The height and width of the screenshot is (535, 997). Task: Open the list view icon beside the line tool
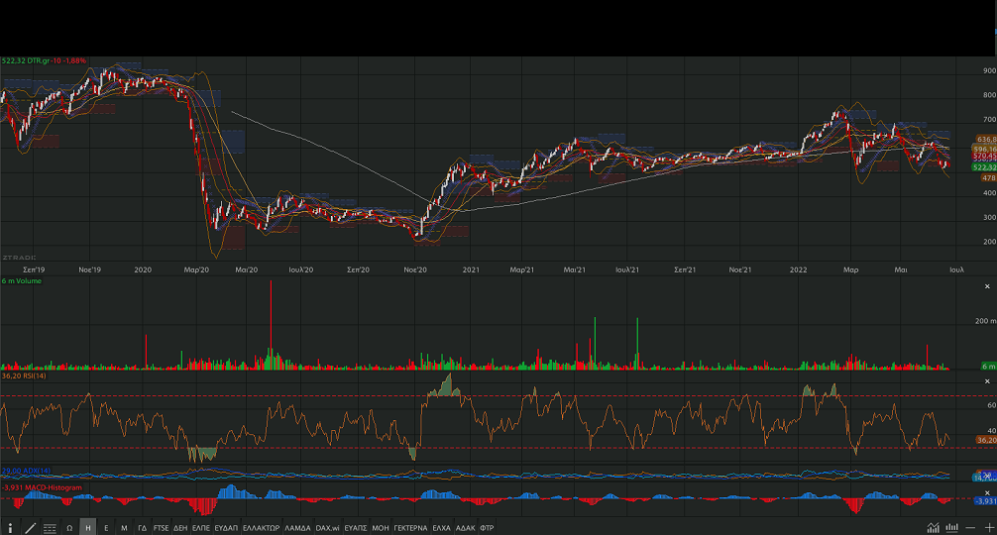coord(50,528)
